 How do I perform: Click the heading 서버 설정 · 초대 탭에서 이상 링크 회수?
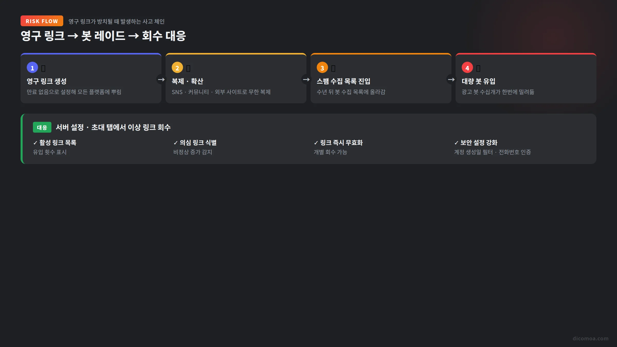113,127
